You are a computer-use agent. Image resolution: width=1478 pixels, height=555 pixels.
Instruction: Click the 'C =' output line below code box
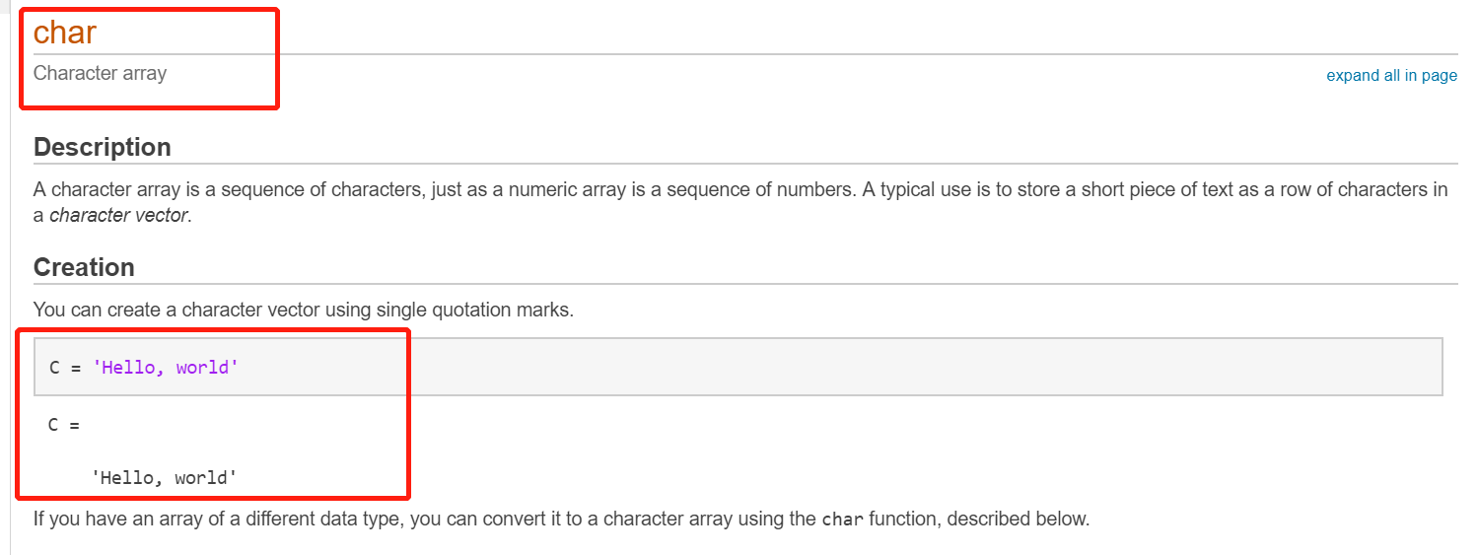[63, 426]
